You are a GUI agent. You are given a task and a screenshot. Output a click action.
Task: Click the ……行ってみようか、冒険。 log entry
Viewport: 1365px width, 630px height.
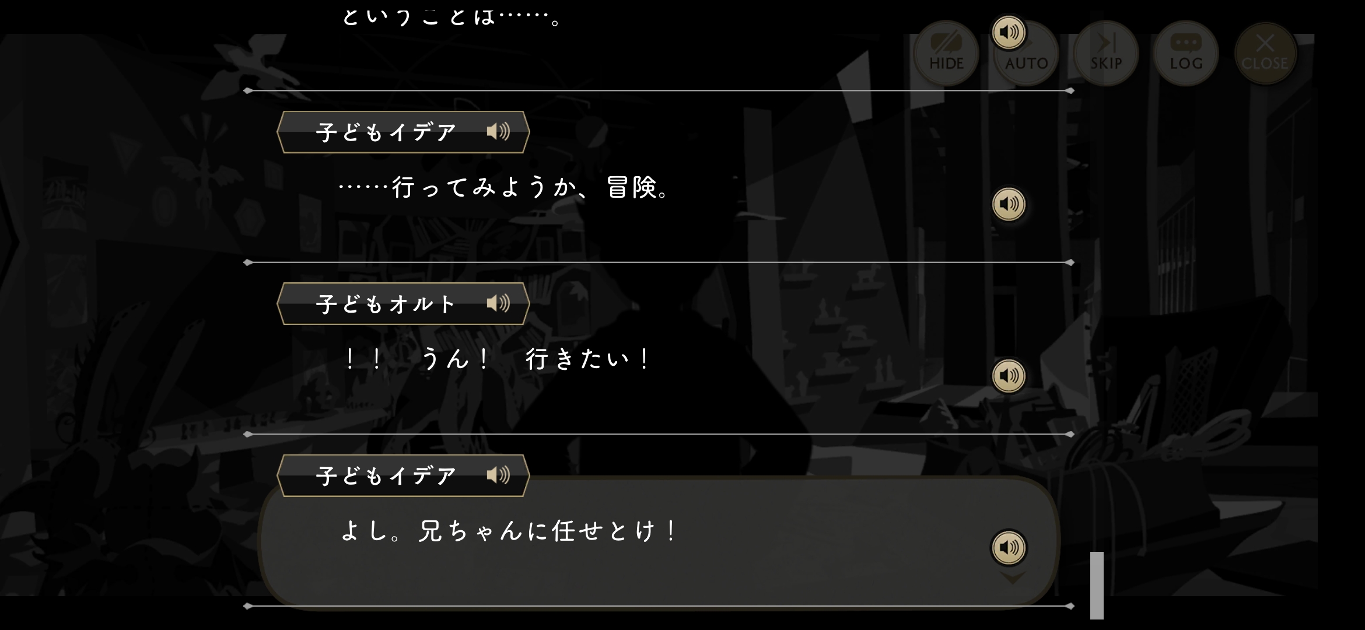pos(659,177)
